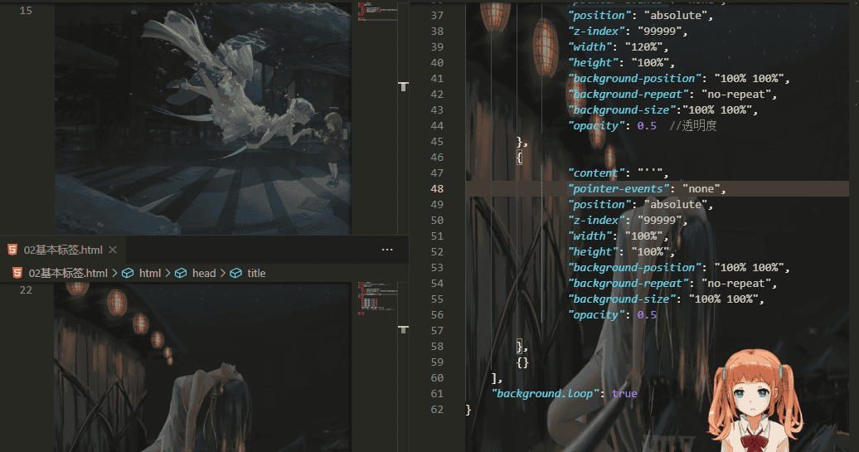The height and width of the screenshot is (452, 859).
Task: Click the opening brace on line 46
Action: pyautogui.click(x=519, y=158)
